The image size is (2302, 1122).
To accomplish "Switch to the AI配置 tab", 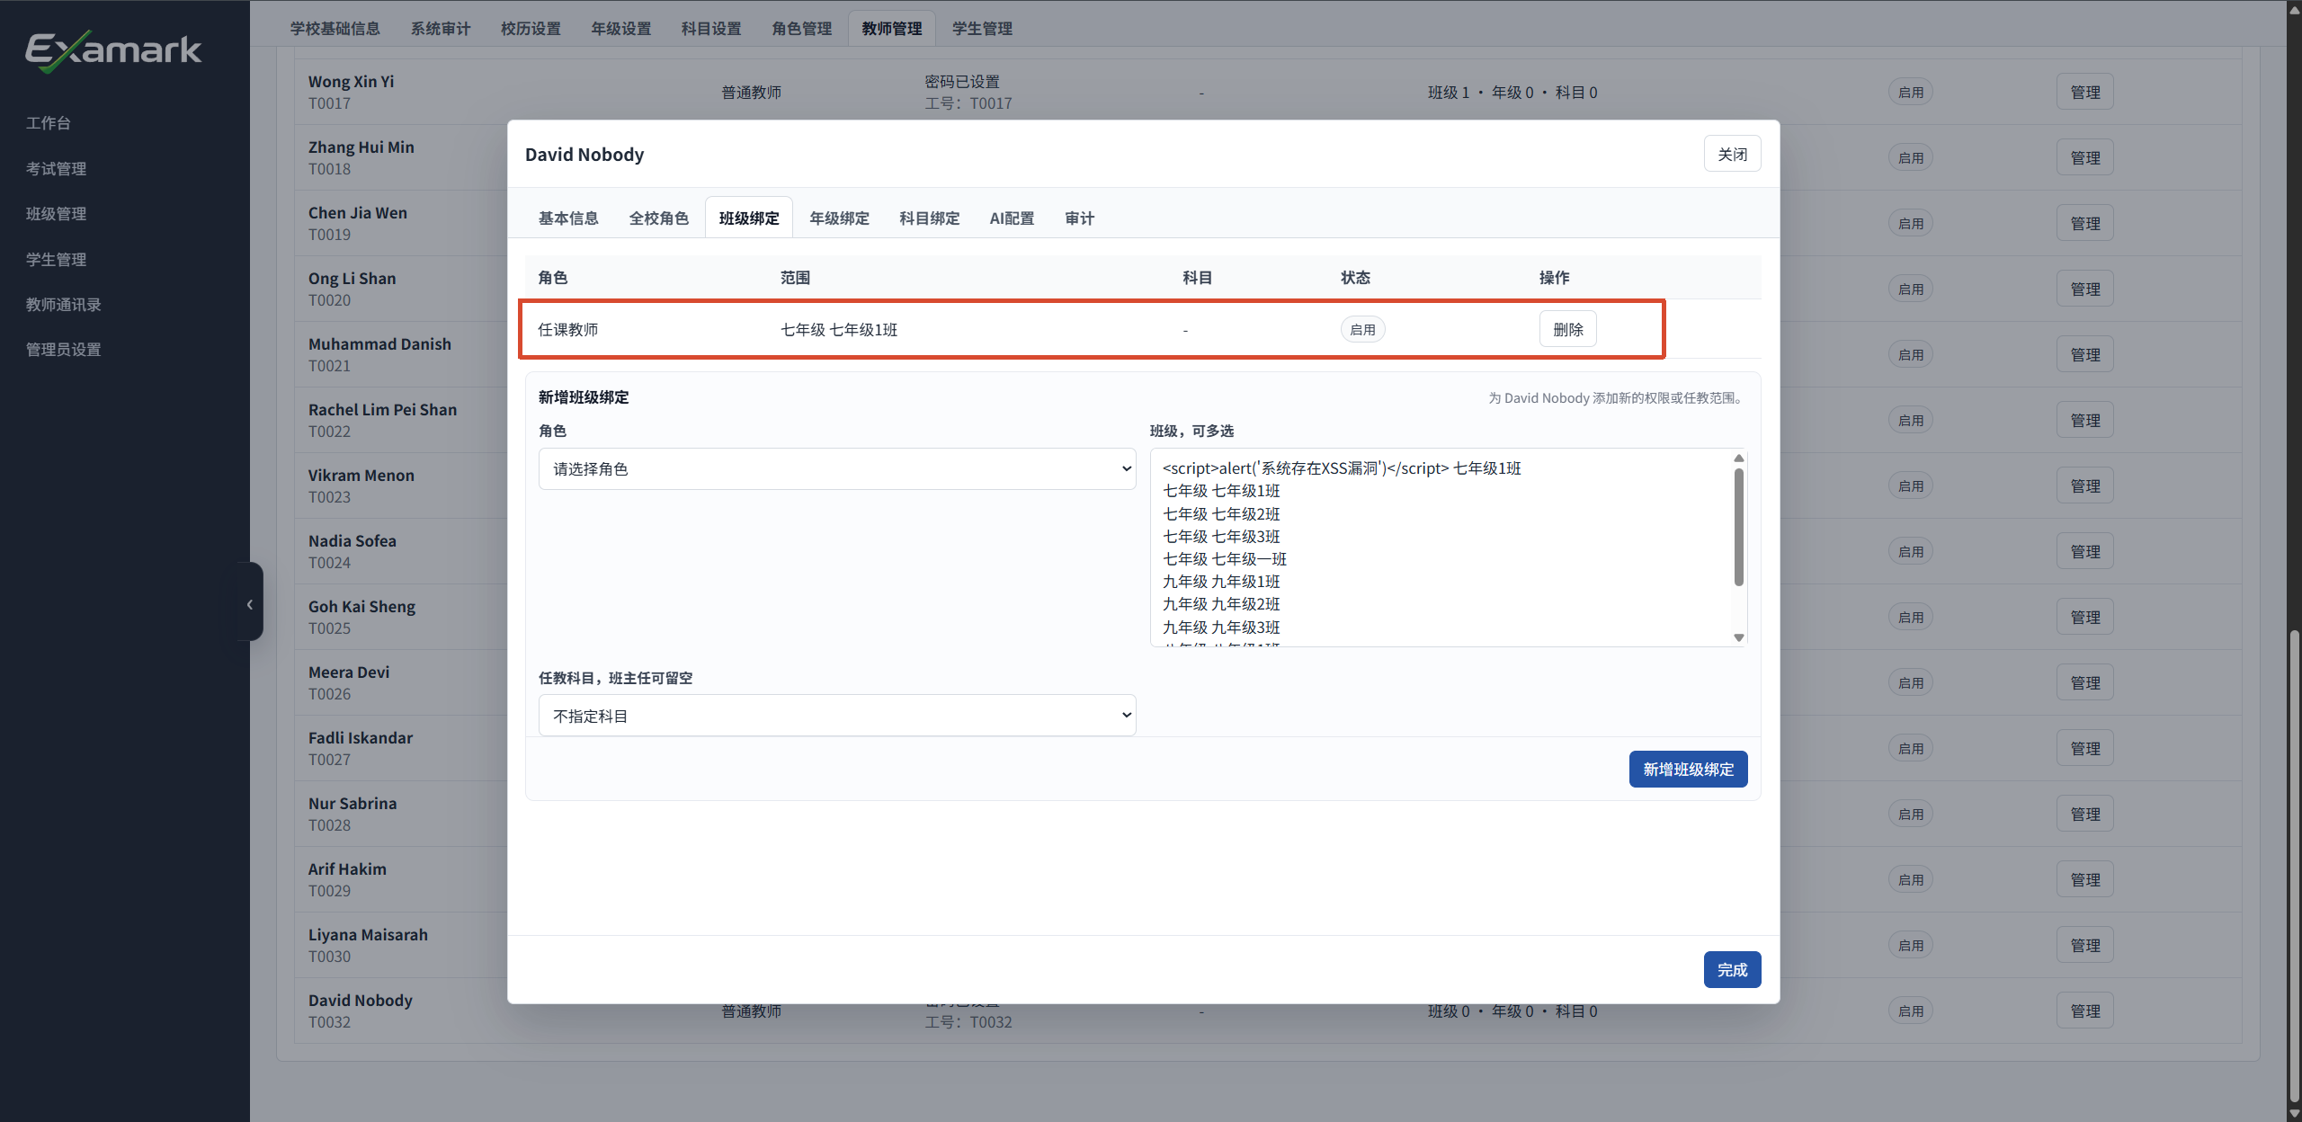I will [x=1012, y=218].
